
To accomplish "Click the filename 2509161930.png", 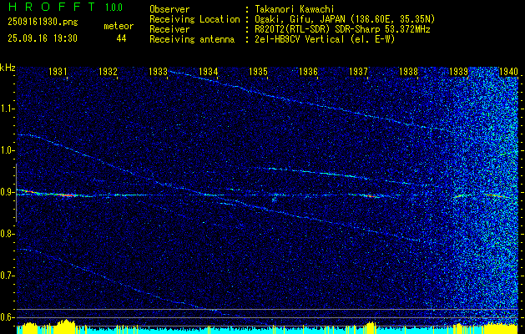I will 43,23.
